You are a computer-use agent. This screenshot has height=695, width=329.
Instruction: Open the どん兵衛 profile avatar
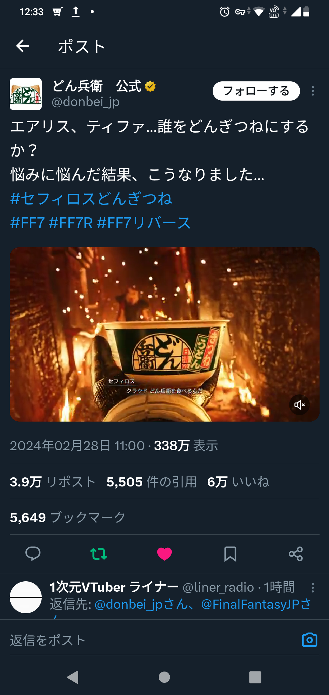pyautogui.click(x=26, y=94)
